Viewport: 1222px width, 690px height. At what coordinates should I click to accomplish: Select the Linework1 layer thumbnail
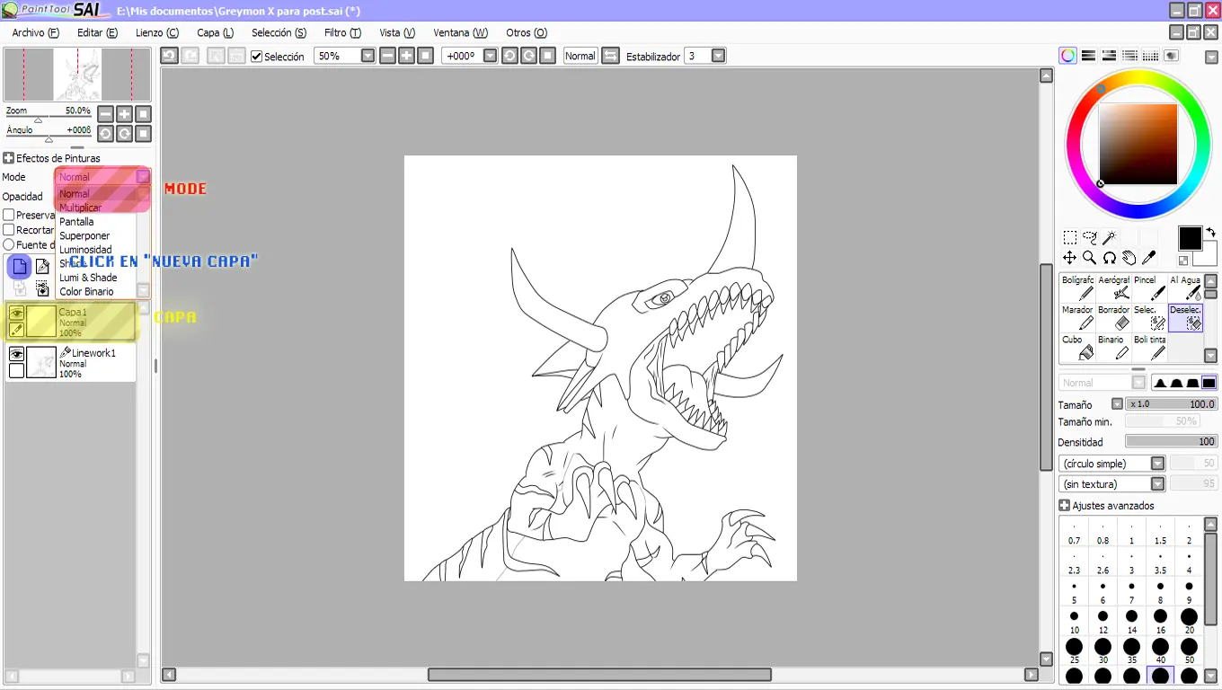point(41,363)
